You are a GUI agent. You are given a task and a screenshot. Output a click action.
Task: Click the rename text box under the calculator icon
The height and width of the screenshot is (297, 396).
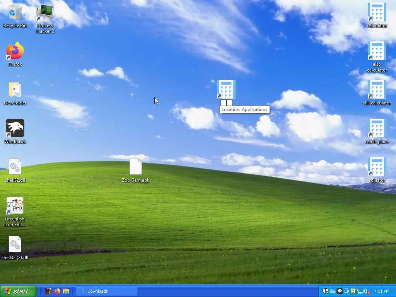pos(226,102)
